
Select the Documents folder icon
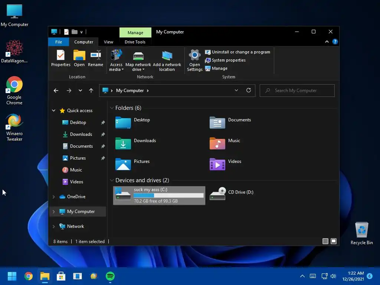pyautogui.click(x=217, y=122)
